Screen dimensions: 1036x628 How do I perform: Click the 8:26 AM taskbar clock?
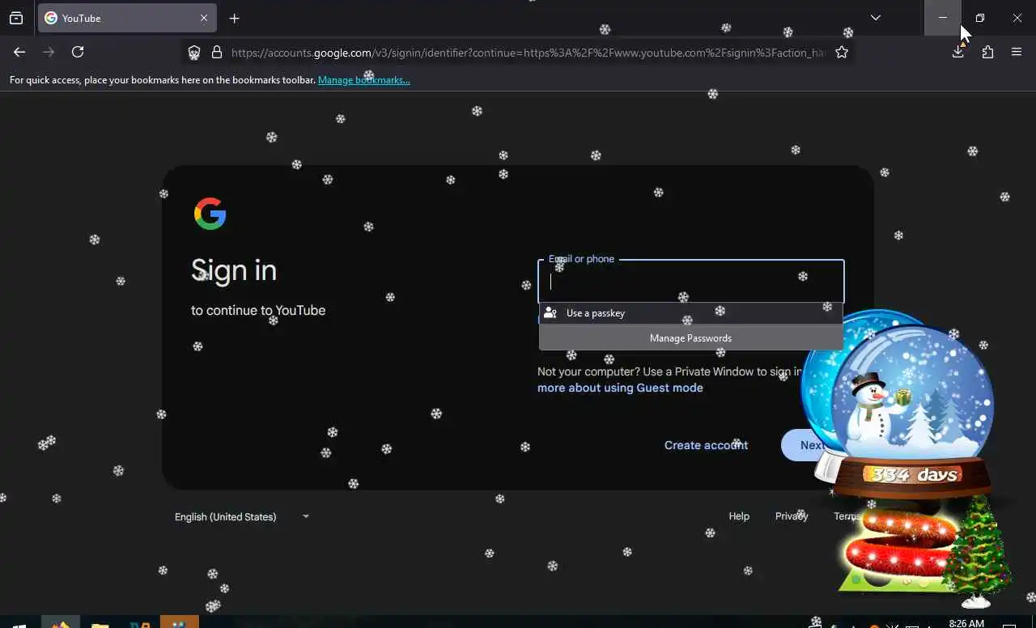coord(966,623)
